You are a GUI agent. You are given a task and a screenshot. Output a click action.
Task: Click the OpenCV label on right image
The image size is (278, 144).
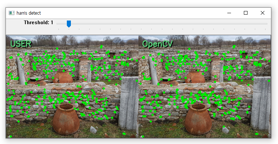pos(158,44)
